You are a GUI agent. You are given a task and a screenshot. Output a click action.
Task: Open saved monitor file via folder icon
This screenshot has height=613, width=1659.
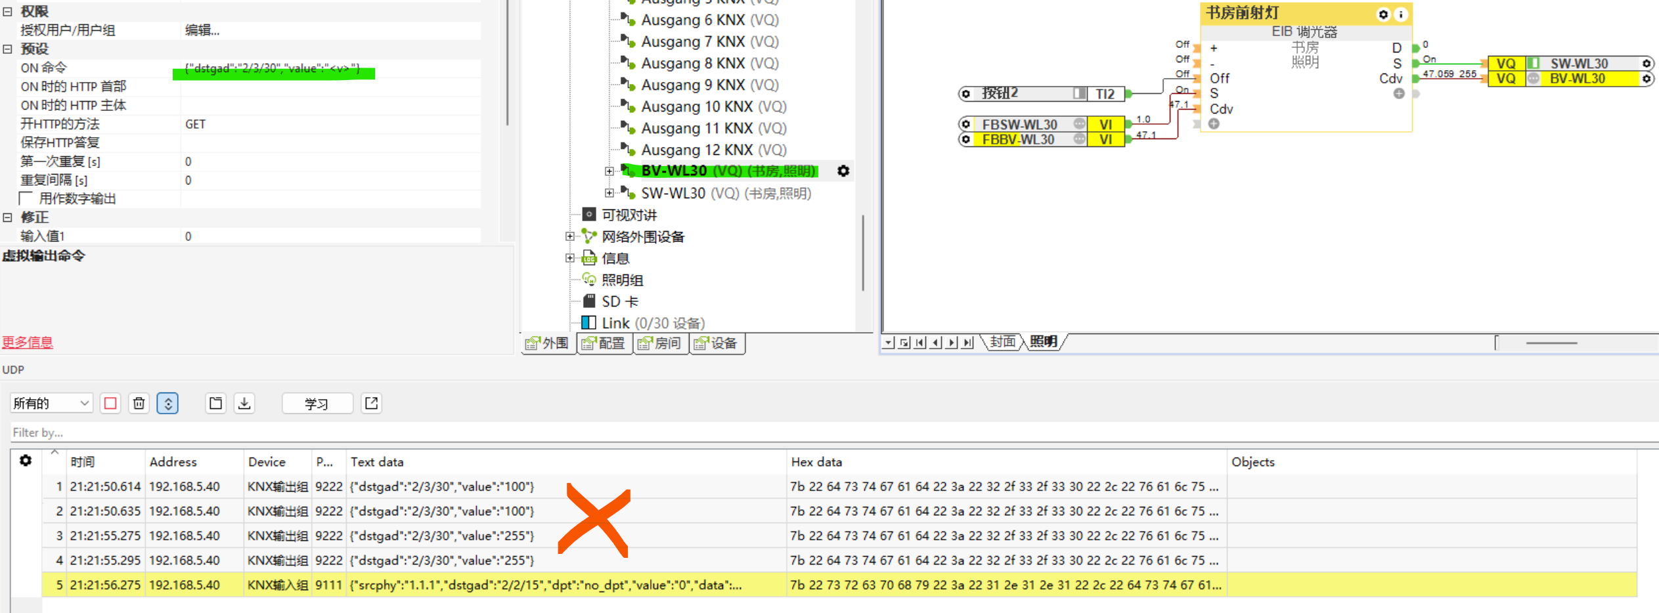[215, 403]
